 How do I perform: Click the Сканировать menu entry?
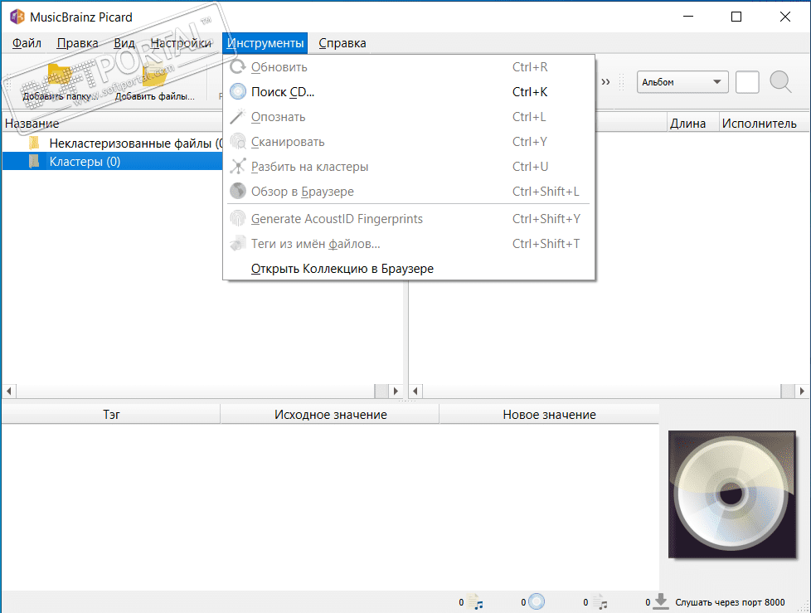pyautogui.click(x=409, y=142)
